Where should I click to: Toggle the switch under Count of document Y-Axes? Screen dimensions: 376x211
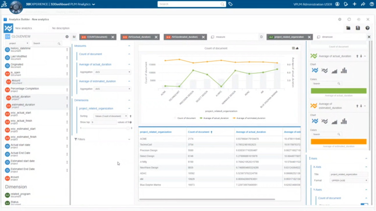pos(364,204)
